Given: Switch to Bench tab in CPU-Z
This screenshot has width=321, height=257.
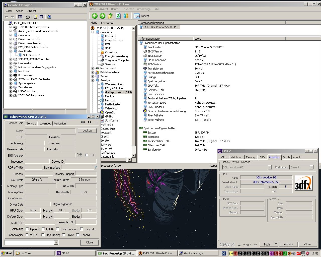Looking at the screenshot, I should pyautogui.click(x=286, y=157).
